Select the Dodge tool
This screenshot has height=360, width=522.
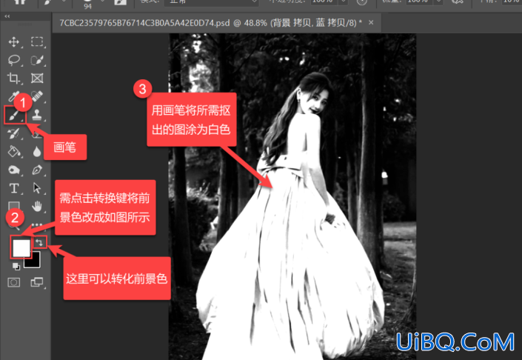[13, 170]
